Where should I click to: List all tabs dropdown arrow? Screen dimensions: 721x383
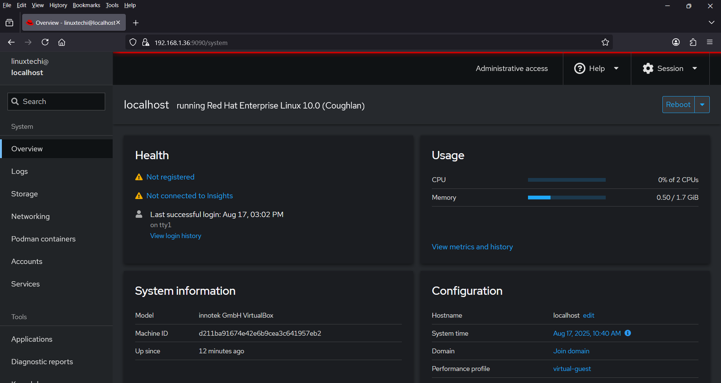(712, 23)
